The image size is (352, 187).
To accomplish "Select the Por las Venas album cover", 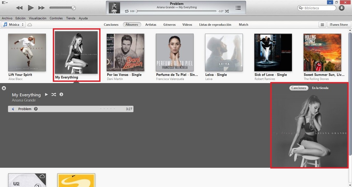I will pos(125,52).
